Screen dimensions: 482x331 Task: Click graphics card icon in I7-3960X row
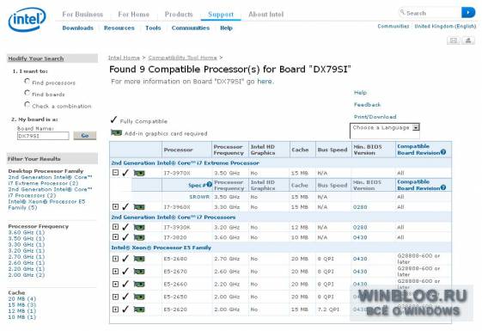(139, 207)
